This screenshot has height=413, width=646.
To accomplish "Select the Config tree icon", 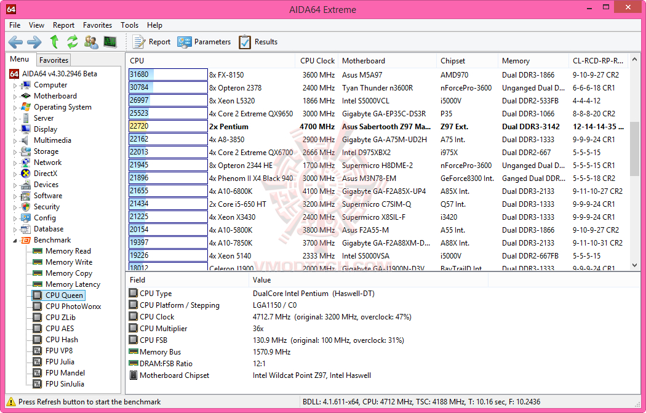I will pyautogui.click(x=26, y=218).
